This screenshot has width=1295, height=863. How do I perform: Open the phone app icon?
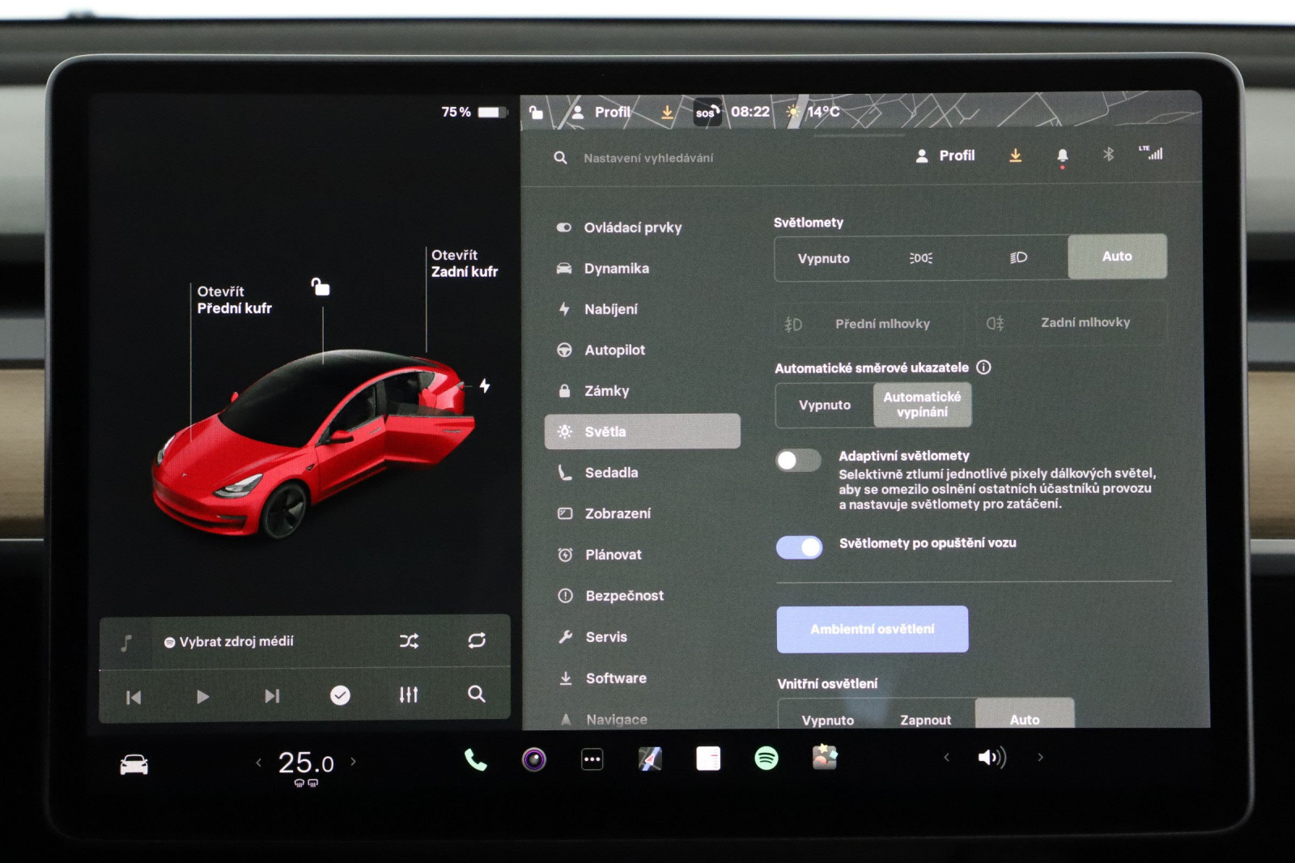[476, 759]
